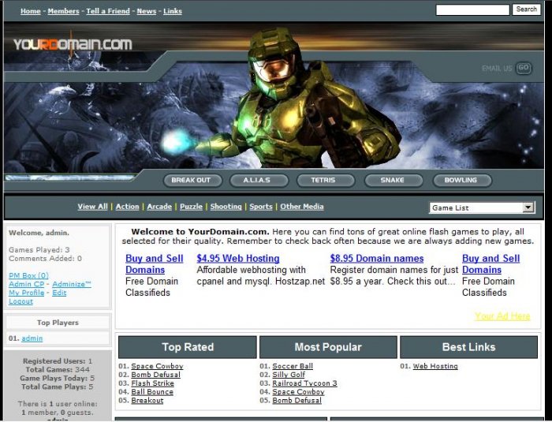Open Breakout in Top Rated list

pos(147,401)
